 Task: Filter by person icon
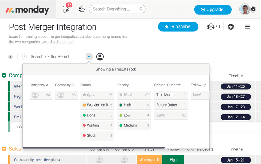coord(100,57)
